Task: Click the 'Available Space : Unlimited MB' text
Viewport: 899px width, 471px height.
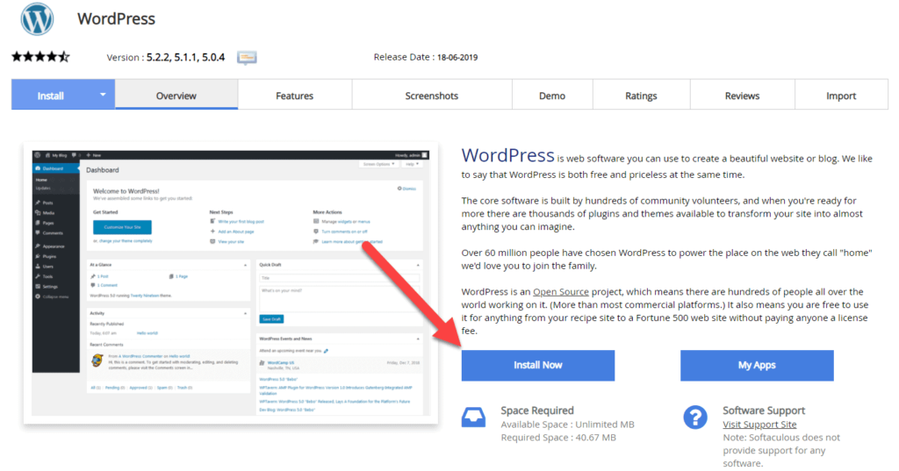Action: tap(568, 425)
